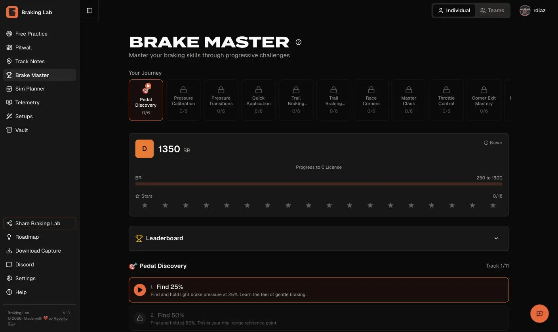Screen dimensions: 558x332
Task: Click the Download Capture arrow icon
Action: (9, 251)
